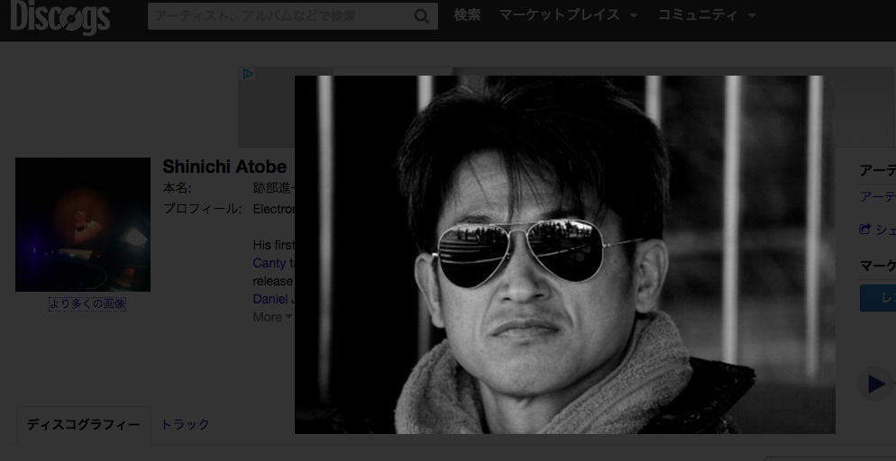This screenshot has width=896, height=461.
Task: Switch to the ディスコグラフィー tab
Action: click(x=84, y=424)
